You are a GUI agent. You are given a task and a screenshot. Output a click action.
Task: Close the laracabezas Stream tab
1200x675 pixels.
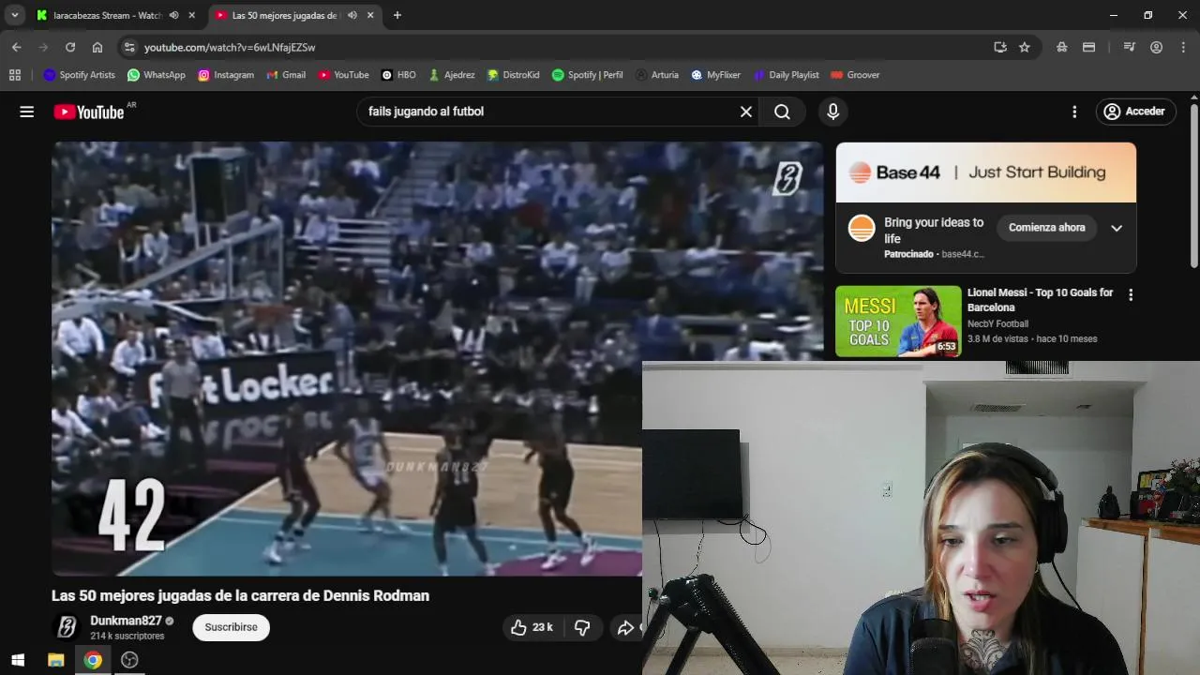pyautogui.click(x=192, y=15)
